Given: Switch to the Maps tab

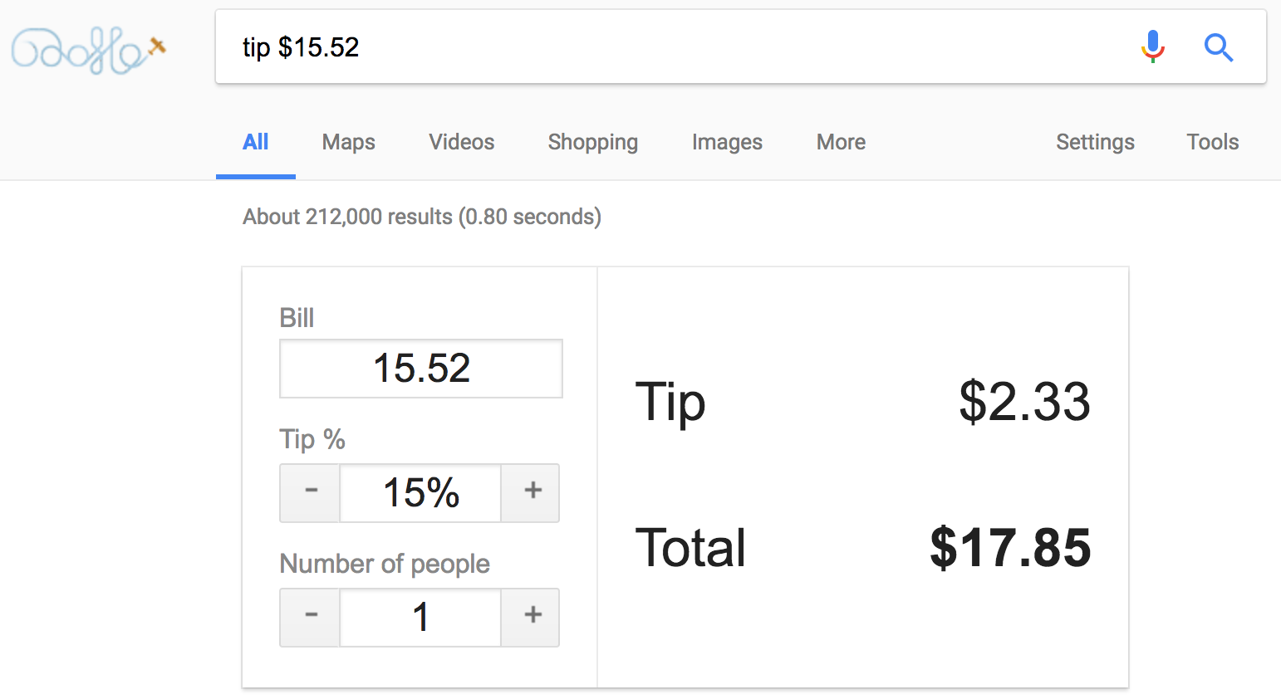Looking at the screenshot, I should click(x=348, y=142).
